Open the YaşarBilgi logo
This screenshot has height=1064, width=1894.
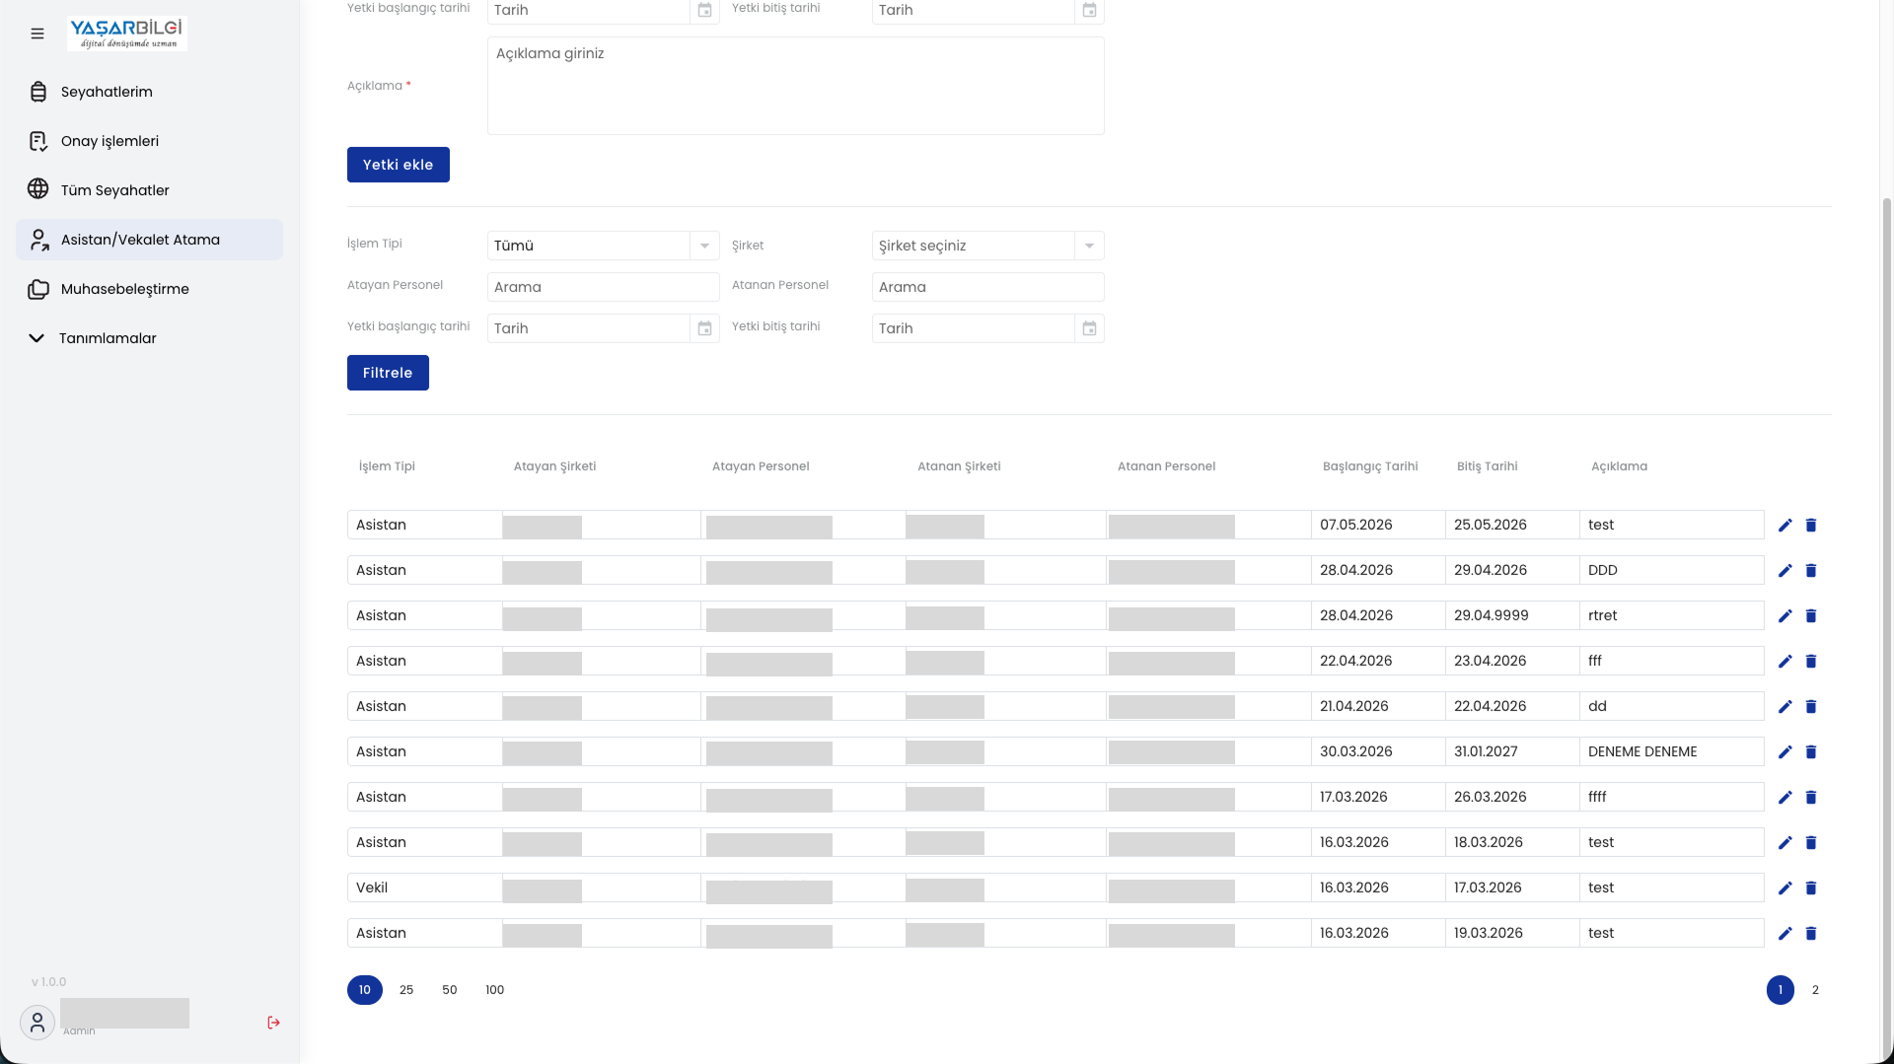click(126, 33)
